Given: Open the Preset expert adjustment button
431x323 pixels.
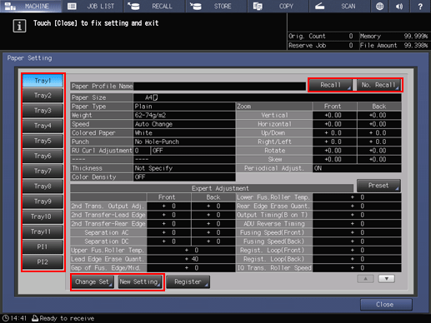Looking at the screenshot, I should [x=378, y=186].
